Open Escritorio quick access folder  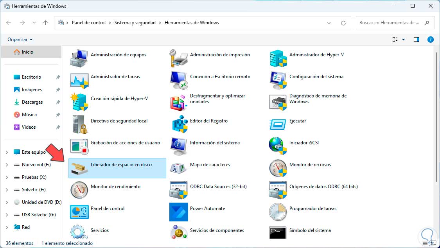pyautogui.click(x=31, y=77)
